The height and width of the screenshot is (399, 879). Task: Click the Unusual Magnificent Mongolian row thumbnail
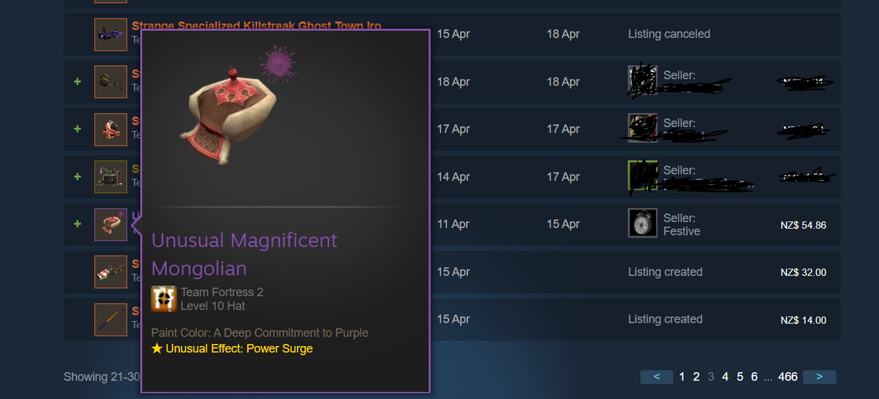(111, 225)
